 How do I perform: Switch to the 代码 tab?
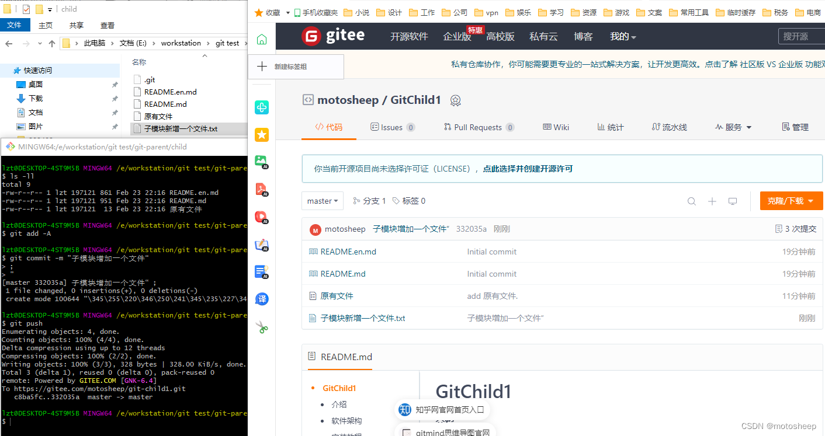[328, 127]
